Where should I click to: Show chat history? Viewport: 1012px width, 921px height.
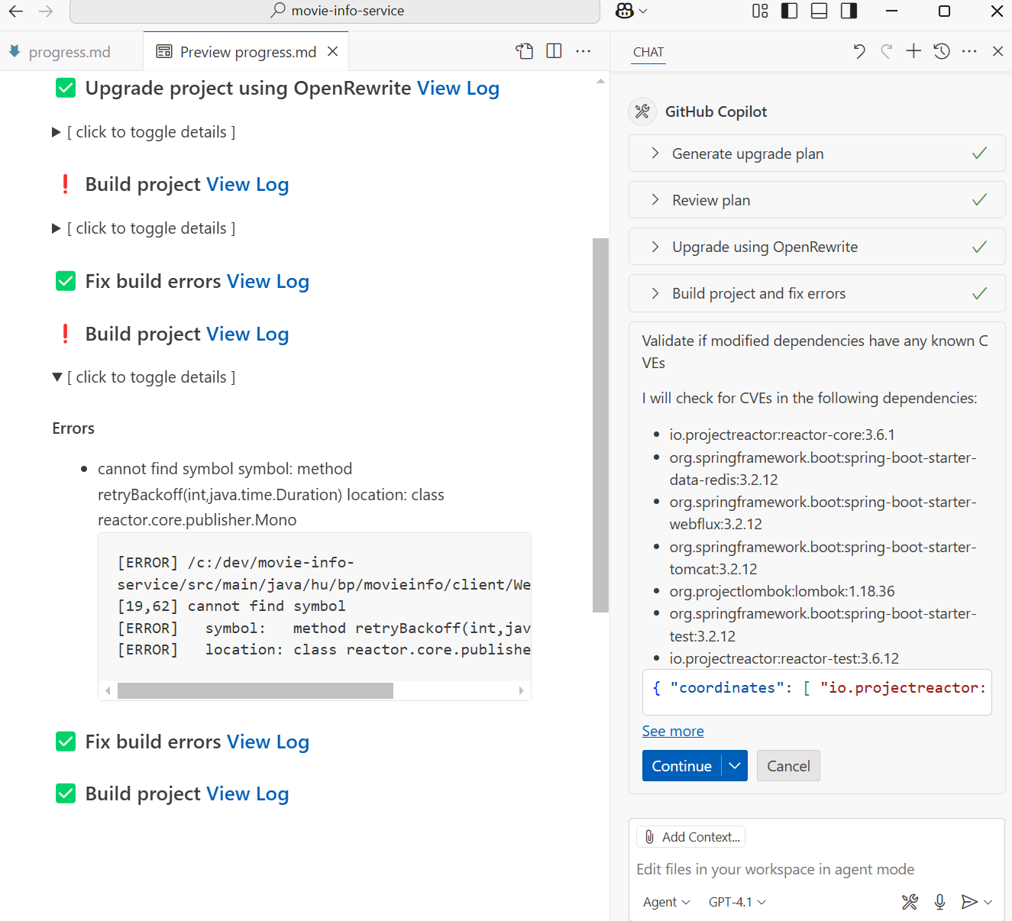click(941, 51)
